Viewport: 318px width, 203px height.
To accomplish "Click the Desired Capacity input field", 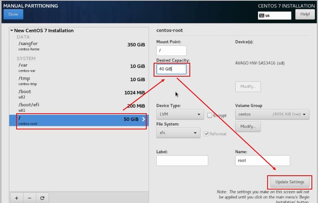I will tap(171, 69).
